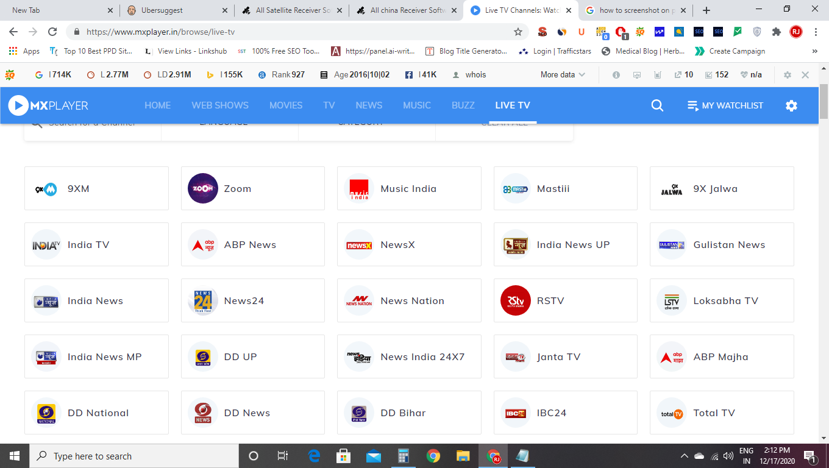This screenshot has width=829, height=468.
Task: Select the Music India channel logo
Action: pyautogui.click(x=359, y=188)
